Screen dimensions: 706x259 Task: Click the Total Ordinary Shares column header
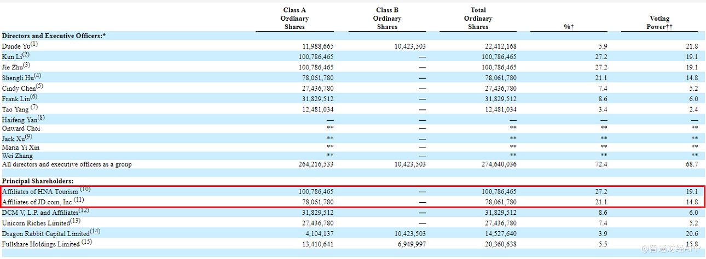coord(478,18)
